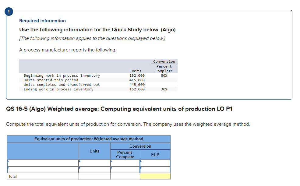The height and width of the screenshot is (186, 300).
Task: Click the 30% conversion percent value
Action: pyautogui.click(x=164, y=89)
